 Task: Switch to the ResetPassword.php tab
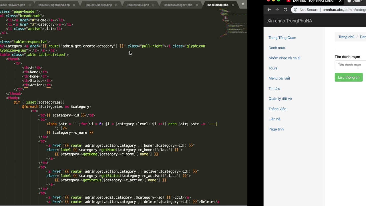(x=13, y=5)
